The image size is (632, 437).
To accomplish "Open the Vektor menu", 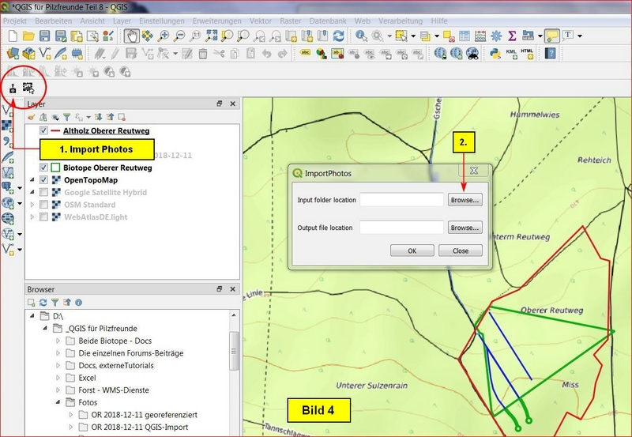I will coord(261,21).
